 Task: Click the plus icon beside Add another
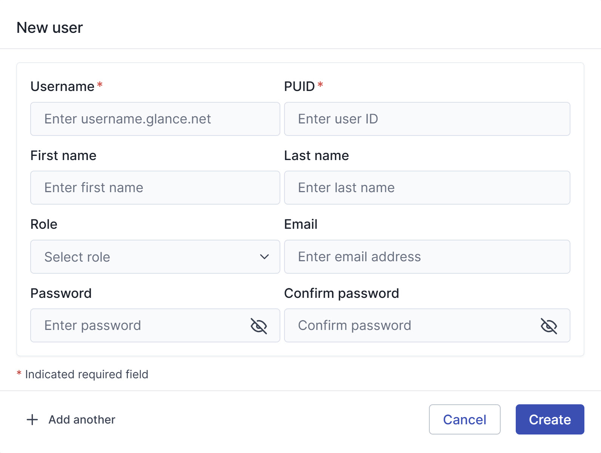pyautogui.click(x=32, y=419)
